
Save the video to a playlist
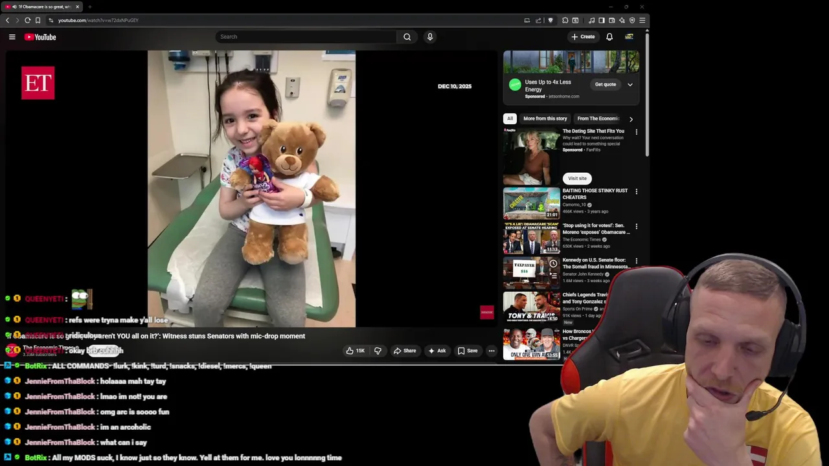point(468,351)
